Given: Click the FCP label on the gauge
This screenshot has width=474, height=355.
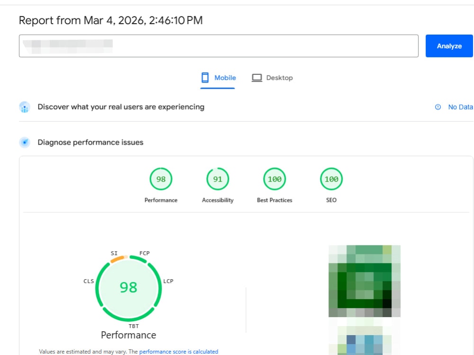Looking at the screenshot, I should (x=145, y=253).
